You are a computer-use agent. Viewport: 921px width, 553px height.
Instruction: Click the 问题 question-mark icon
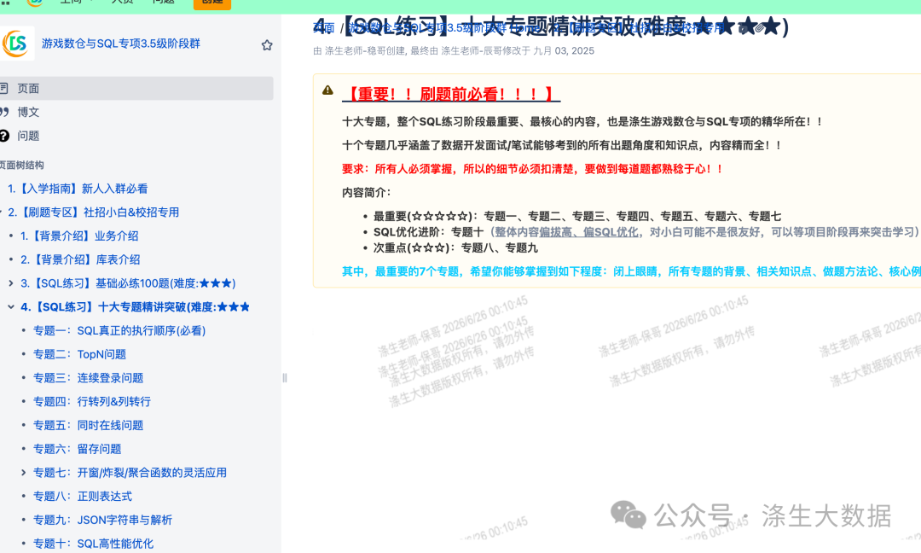coord(4,136)
